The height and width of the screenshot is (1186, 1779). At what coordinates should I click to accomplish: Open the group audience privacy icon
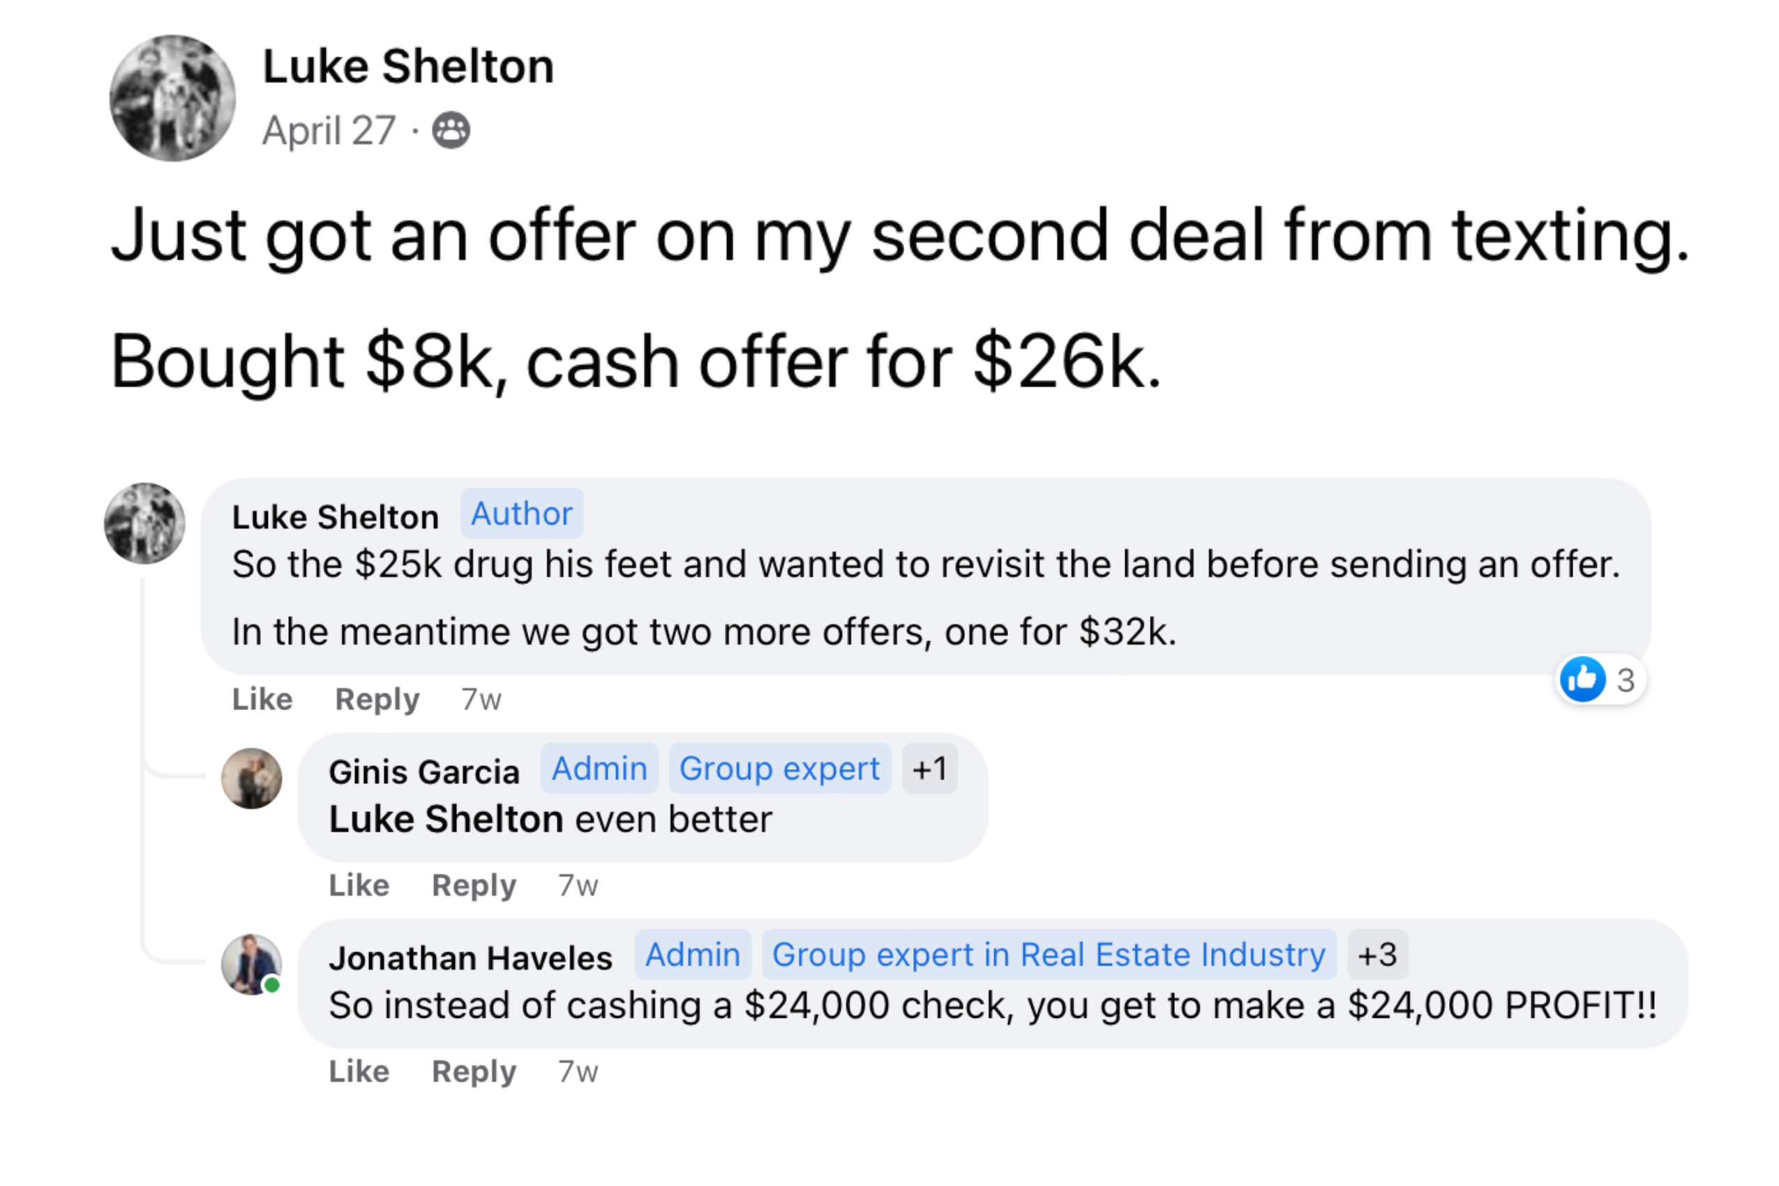[451, 130]
